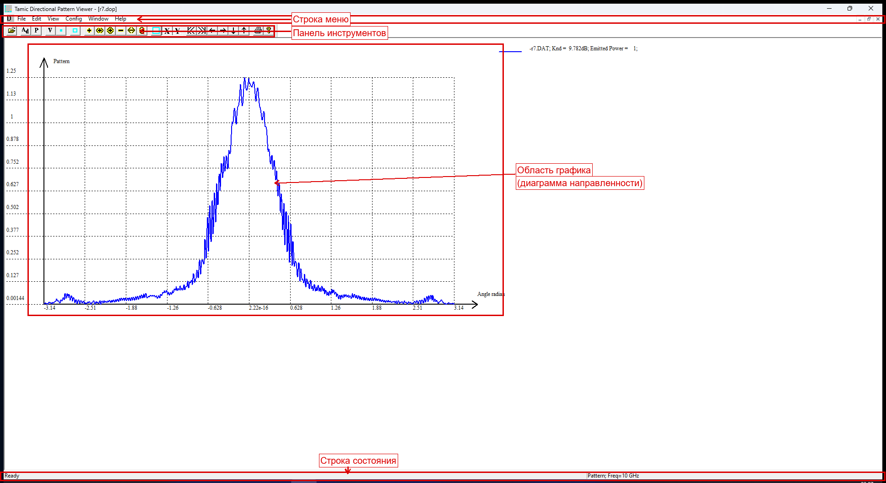Click the yellow diamond with horizontal bar icon
The height and width of the screenshot is (483, 886).
pyautogui.click(x=131, y=31)
